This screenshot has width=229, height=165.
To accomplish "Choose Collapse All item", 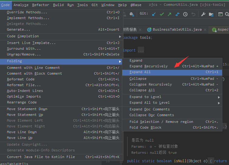I will click(172, 90).
